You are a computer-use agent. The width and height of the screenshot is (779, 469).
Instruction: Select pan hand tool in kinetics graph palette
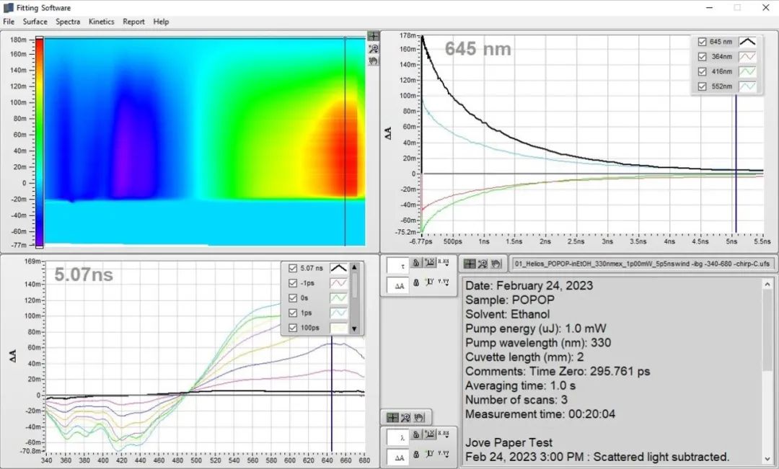click(496, 264)
